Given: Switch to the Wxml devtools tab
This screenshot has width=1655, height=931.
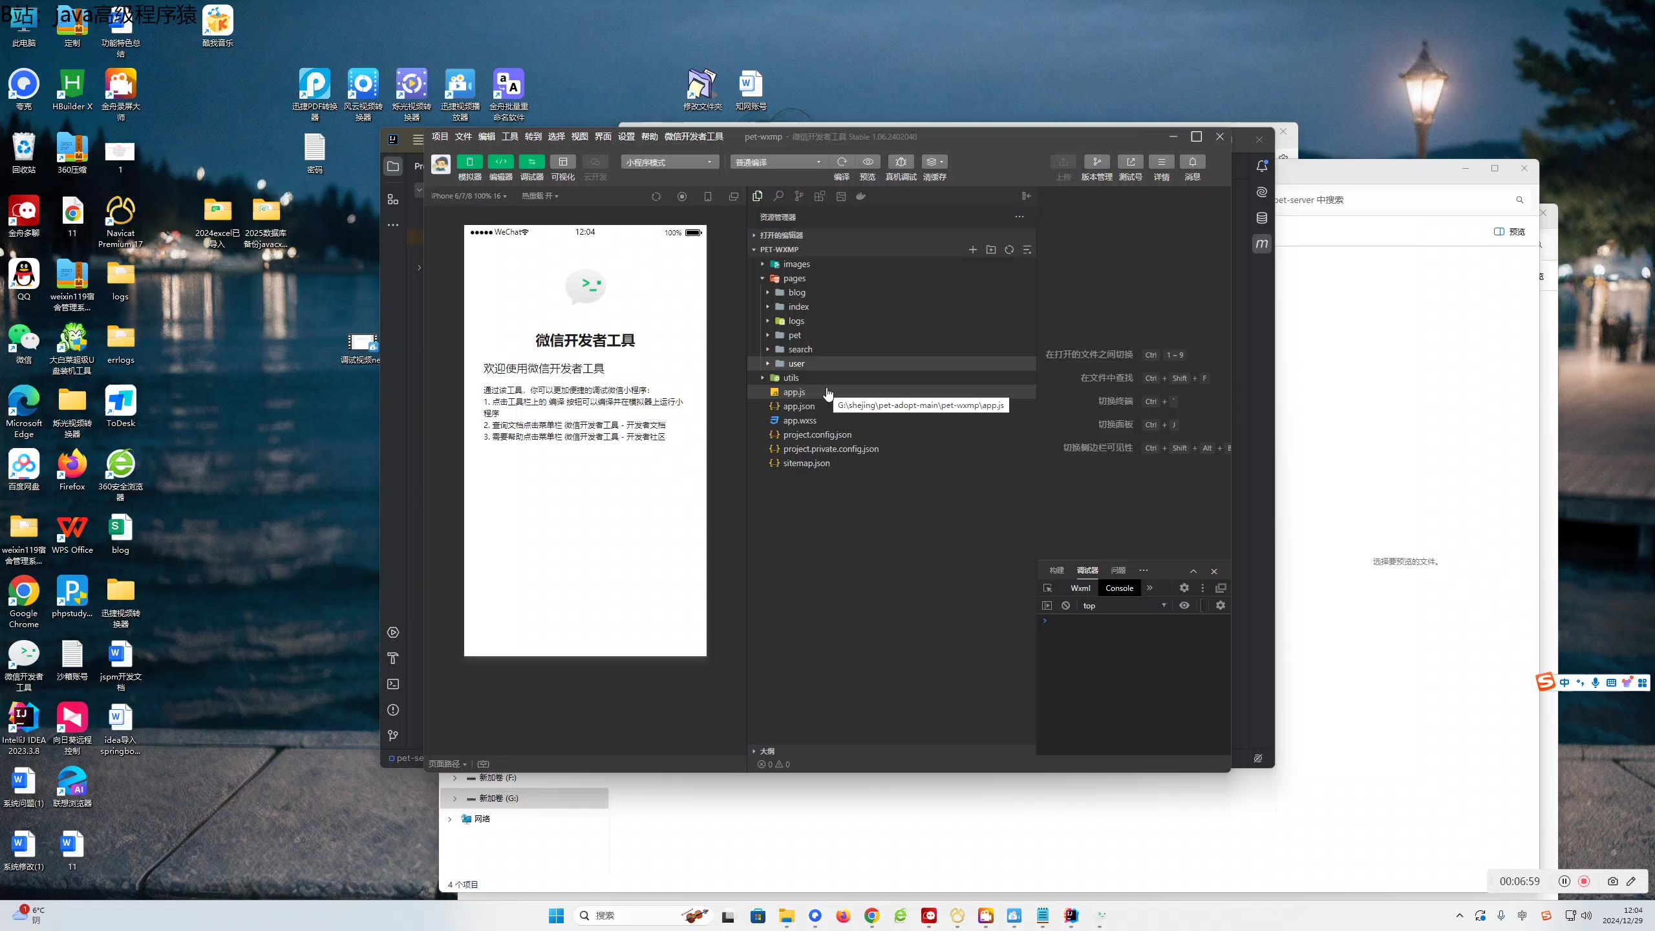Looking at the screenshot, I should pyautogui.click(x=1080, y=588).
